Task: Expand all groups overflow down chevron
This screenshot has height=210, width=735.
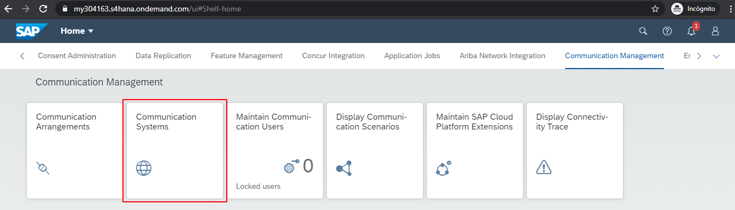Action: coord(717,56)
